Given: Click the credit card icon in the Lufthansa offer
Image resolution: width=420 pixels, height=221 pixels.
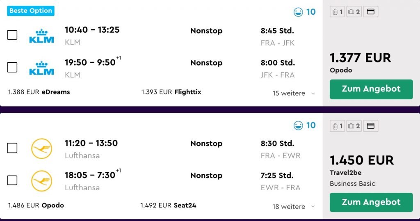Looking at the screenshot, I should 371,126.
